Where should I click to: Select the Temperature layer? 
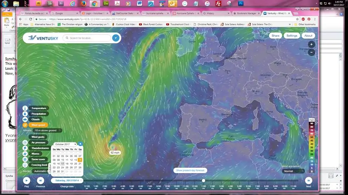click(39, 108)
